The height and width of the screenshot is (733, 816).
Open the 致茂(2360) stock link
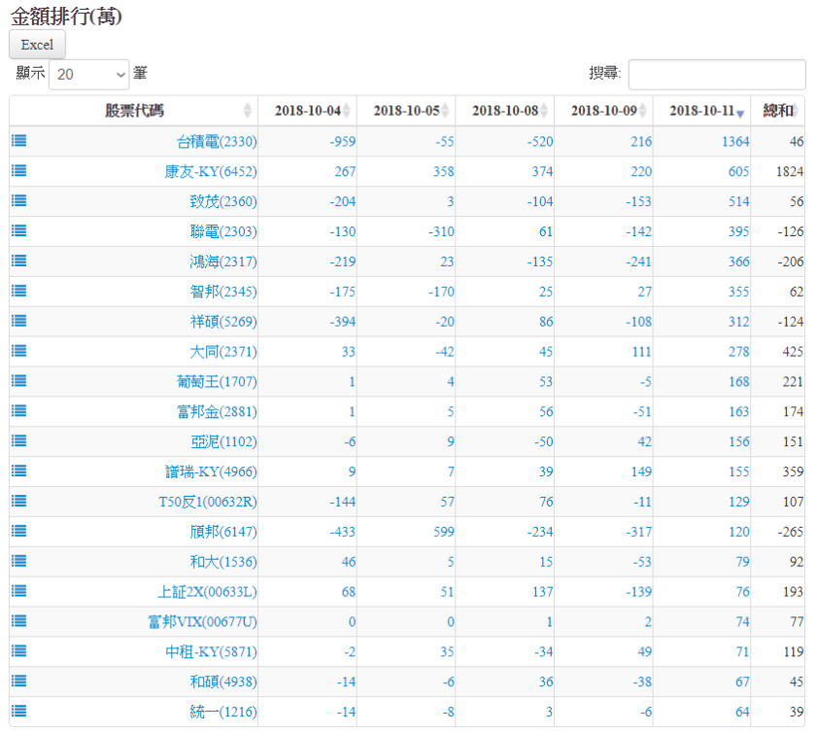point(223,201)
